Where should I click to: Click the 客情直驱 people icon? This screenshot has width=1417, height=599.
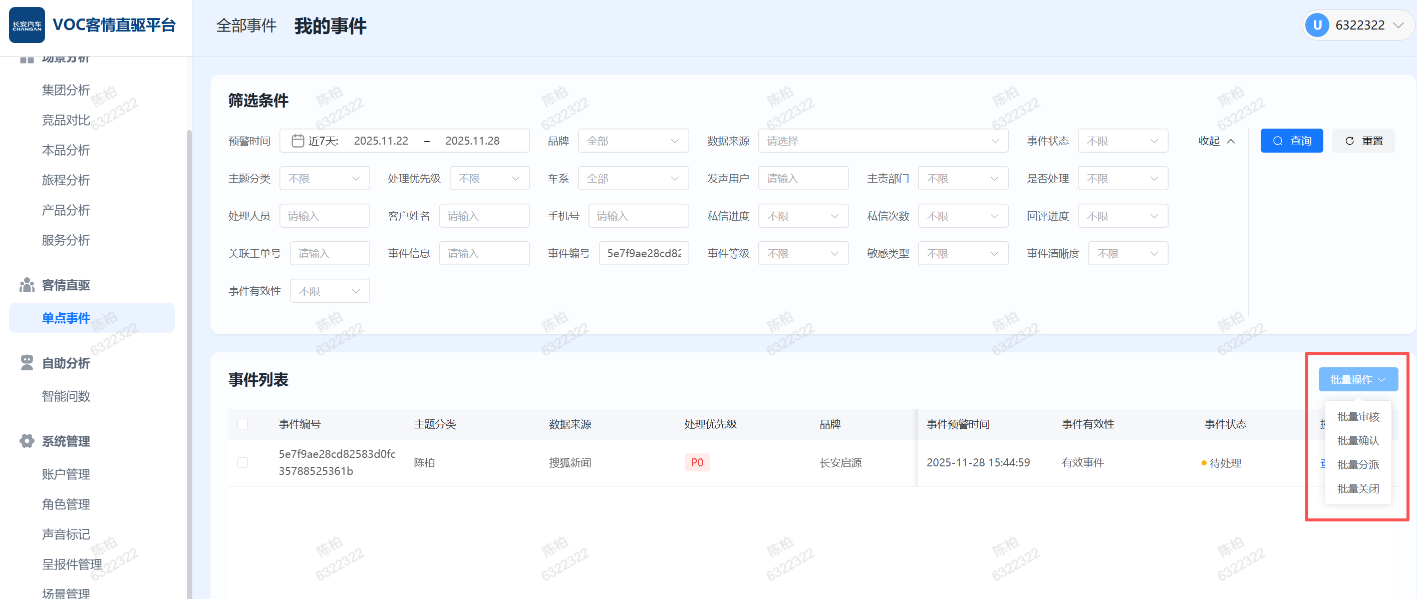pyautogui.click(x=27, y=285)
